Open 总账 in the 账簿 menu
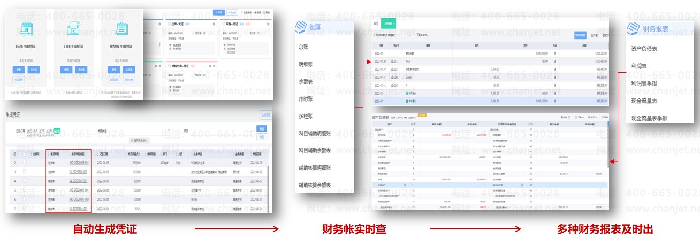Image resolution: width=700 pixels, height=245 pixels. (x=303, y=47)
